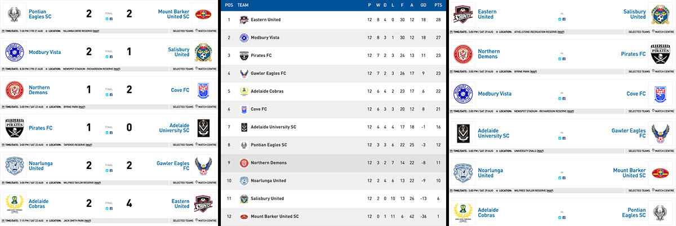676x226 pixels.
Task: Open Selected Teams for Pontian Eagles 2-2 result
Action: click(183, 31)
